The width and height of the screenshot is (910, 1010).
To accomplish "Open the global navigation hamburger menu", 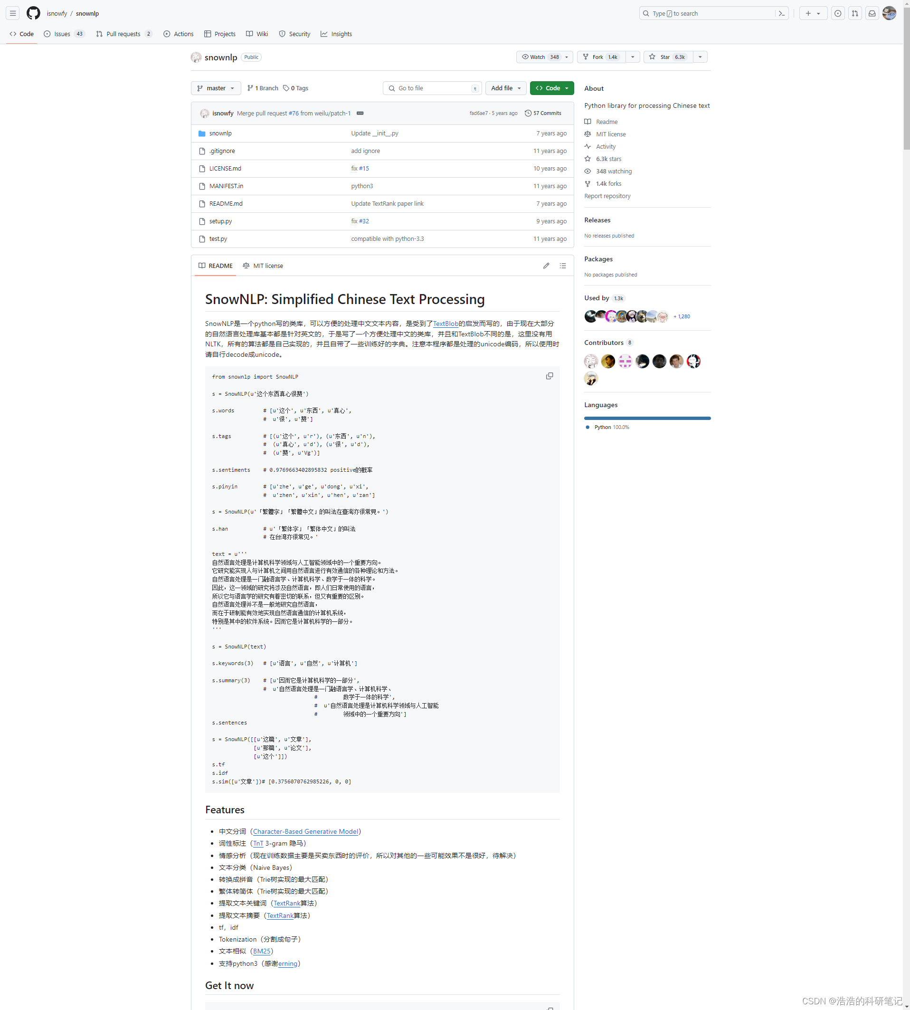I will [x=13, y=13].
